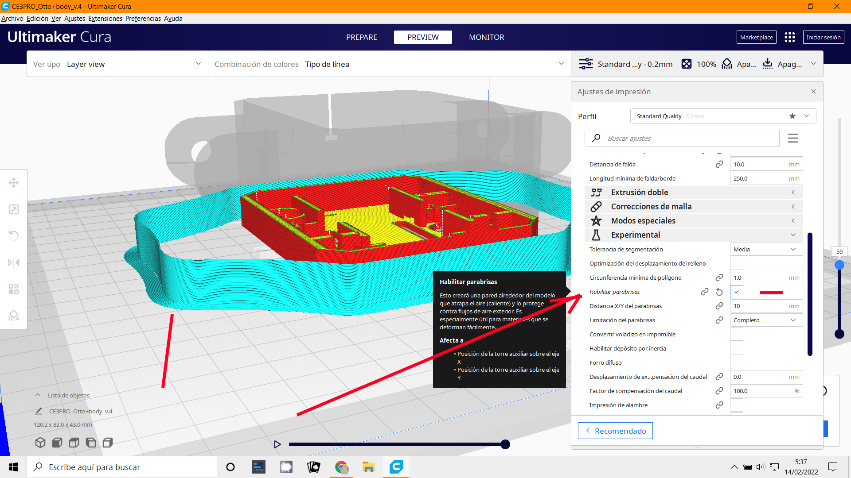The image size is (851, 478).
Task: Open Limitación del parabrisas dropdown
Action: coord(765,320)
